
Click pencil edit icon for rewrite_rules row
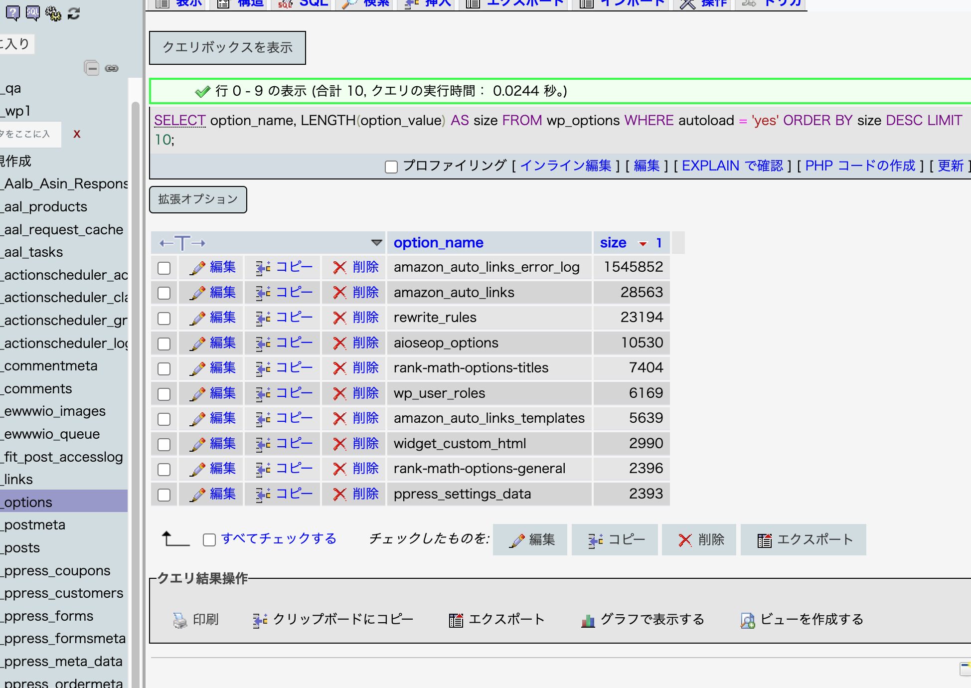pyautogui.click(x=198, y=318)
